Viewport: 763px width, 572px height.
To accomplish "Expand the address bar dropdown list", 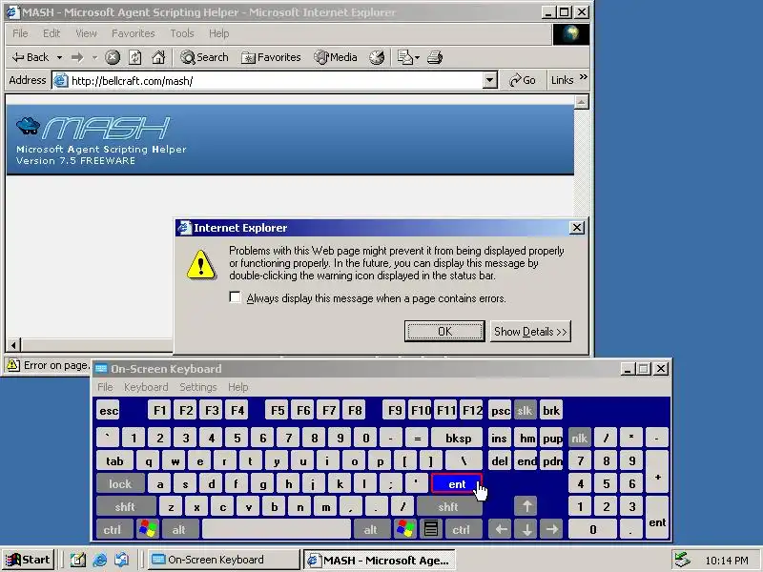I will coord(489,80).
